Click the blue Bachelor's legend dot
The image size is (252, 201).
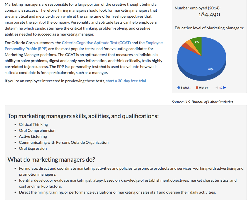pyautogui.click(x=179, y=88)
